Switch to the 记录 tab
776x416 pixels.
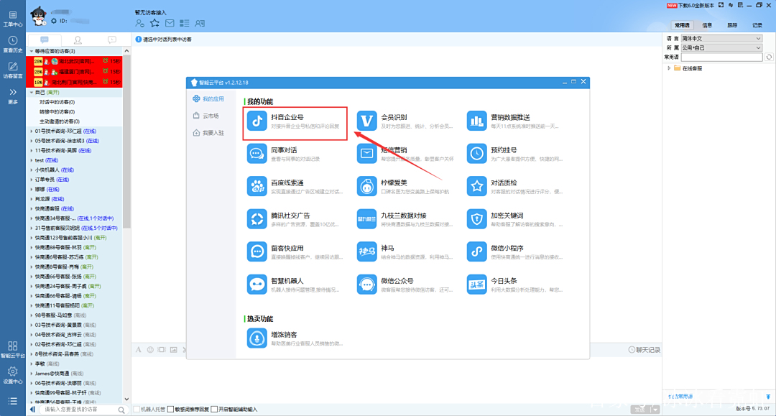tap(758, 25)
